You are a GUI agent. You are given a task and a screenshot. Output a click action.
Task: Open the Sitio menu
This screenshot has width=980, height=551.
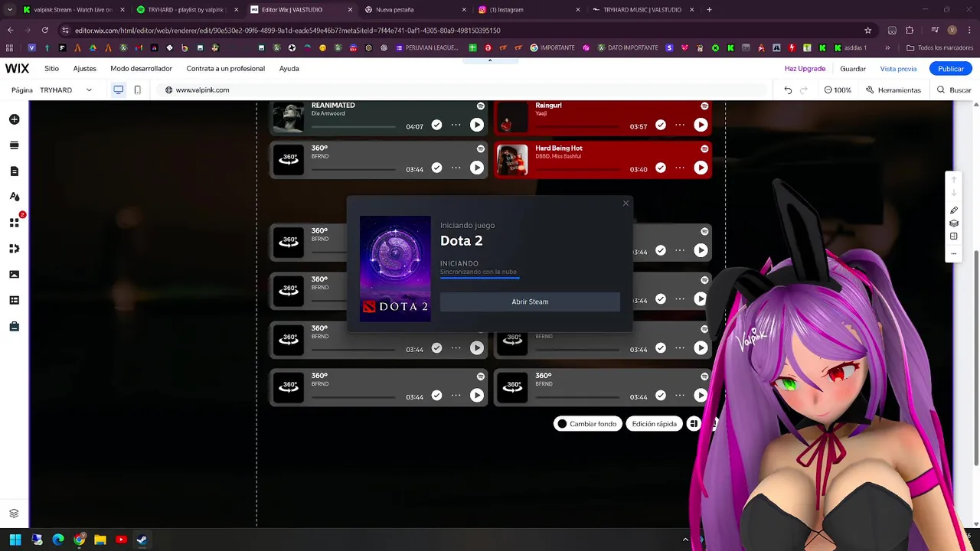51,69
